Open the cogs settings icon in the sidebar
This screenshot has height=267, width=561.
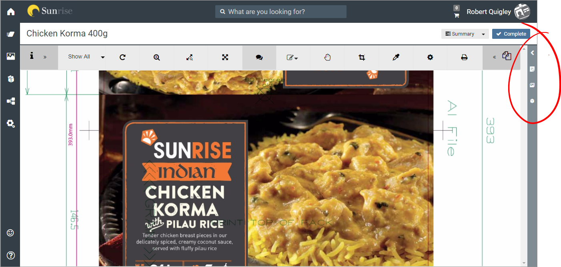click(x=11, y=123)
